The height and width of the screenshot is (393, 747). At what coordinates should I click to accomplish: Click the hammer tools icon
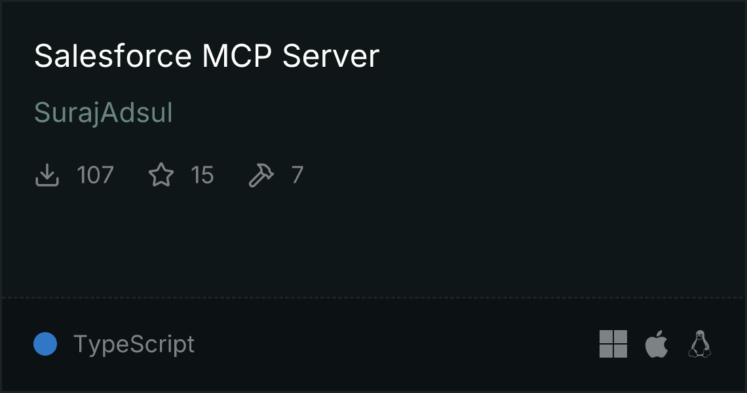click(x=261, y=175)
